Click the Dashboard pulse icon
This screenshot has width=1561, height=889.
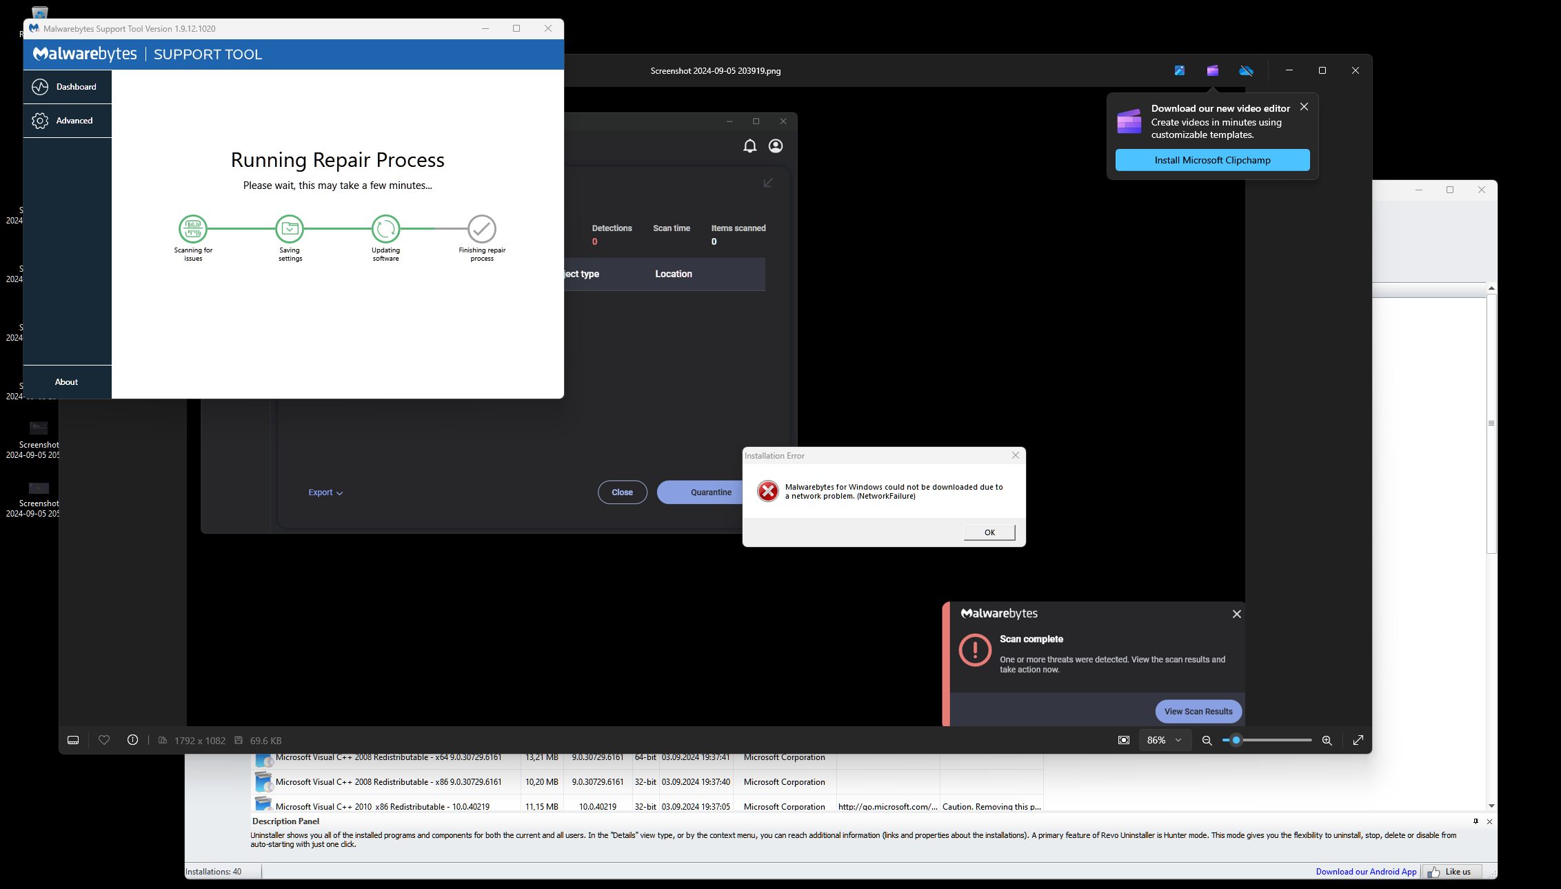click(40, 87)
